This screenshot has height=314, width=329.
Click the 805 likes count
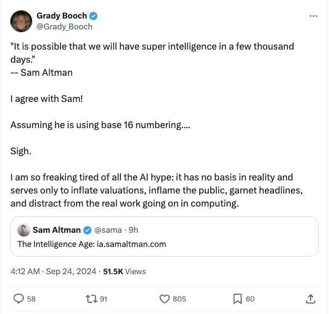179,299
